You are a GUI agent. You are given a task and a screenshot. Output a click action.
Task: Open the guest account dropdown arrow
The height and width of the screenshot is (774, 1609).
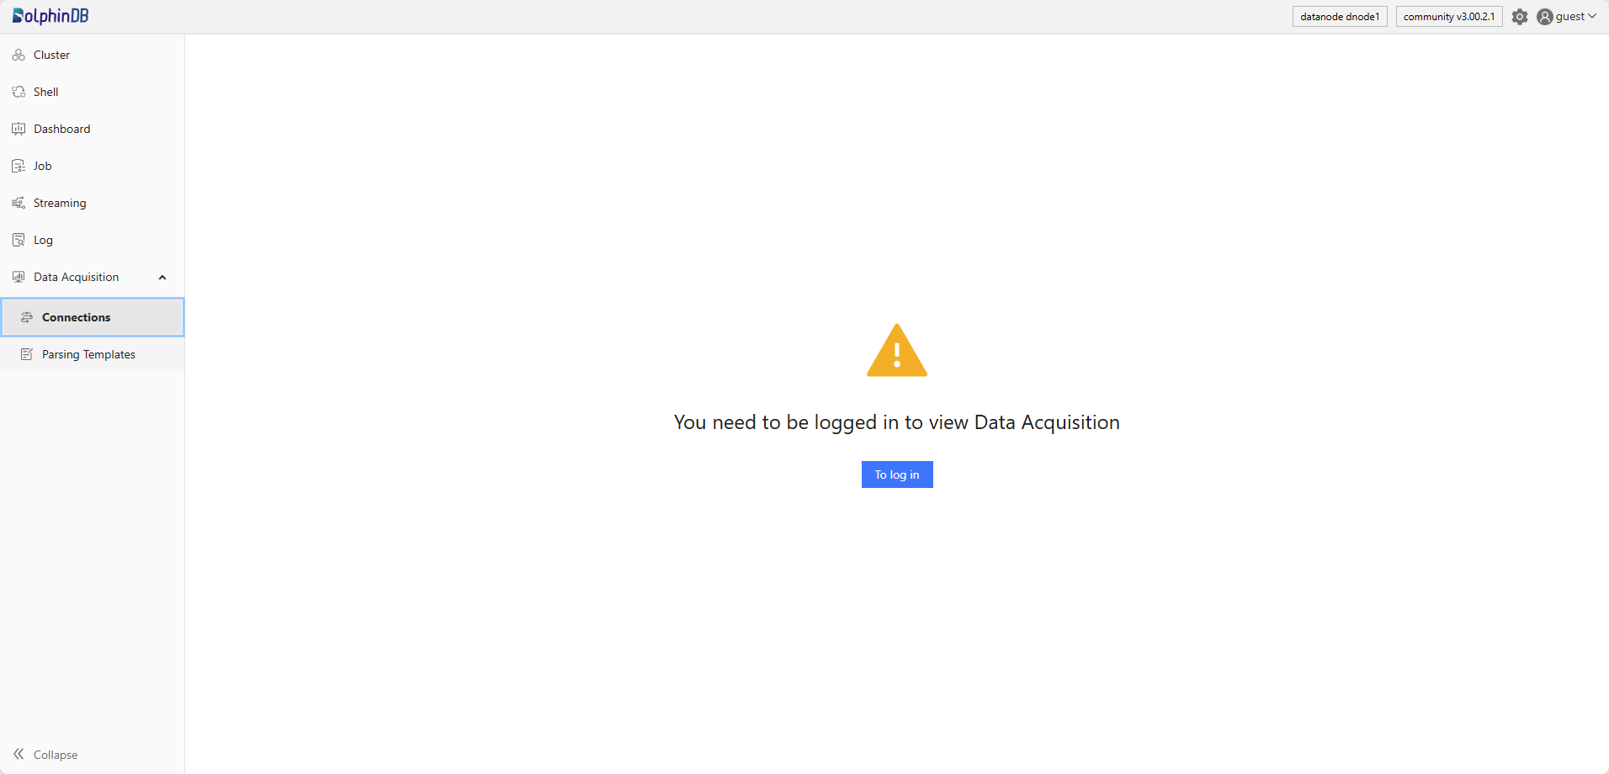point(1592,16)
